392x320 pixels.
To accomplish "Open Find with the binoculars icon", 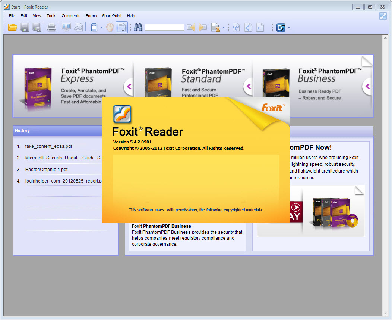I will (x=138, y=27).
